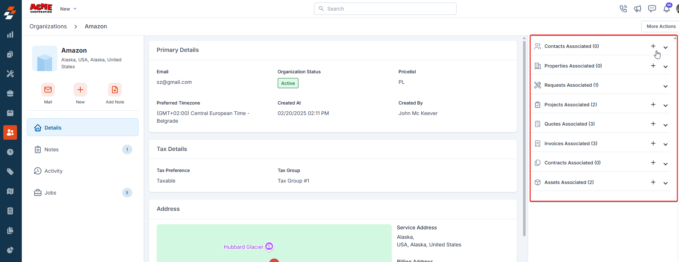
Task: Add a project via Projects Associated plus
Action: [x=653, y=105]
